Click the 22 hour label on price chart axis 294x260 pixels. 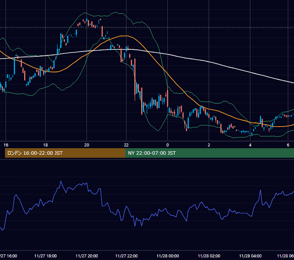pos(126,145)
